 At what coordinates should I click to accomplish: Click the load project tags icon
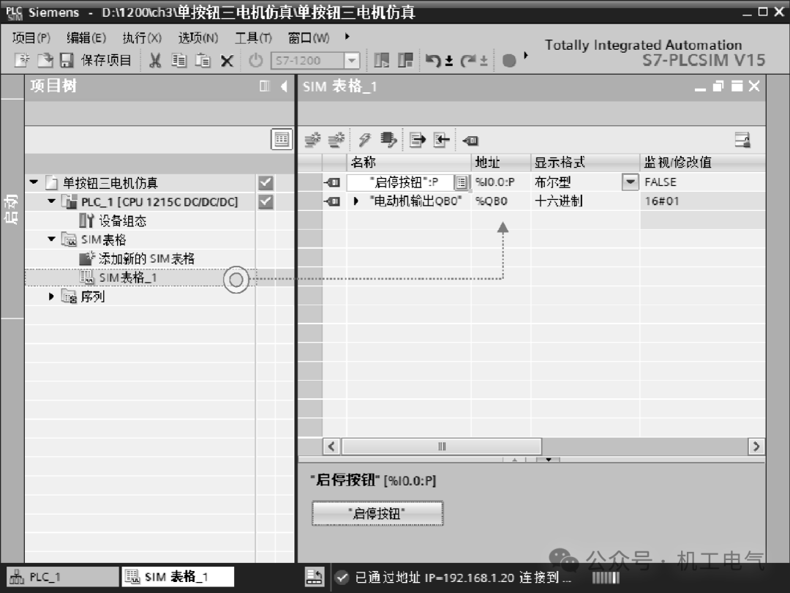point(388,140)
